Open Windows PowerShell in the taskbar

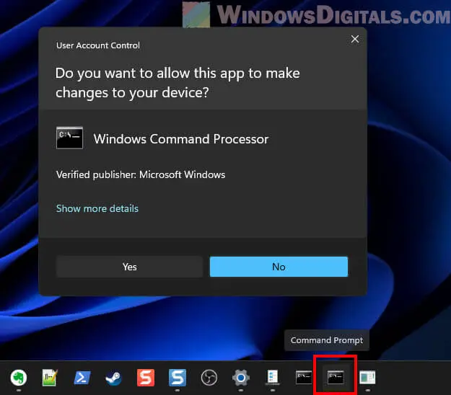pyautogui.click(x=82, y=377)
